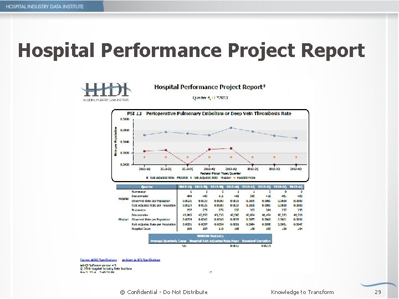The width and height of the screenshot is (399, 299).
Task: Click the dark red Risk Adjusted Rate legend marker
Action: click(x=147, y=178)
